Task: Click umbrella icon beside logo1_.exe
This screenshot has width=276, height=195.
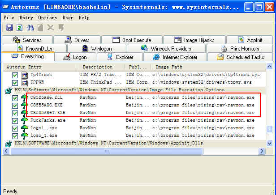Action: (x=25, y=128)
